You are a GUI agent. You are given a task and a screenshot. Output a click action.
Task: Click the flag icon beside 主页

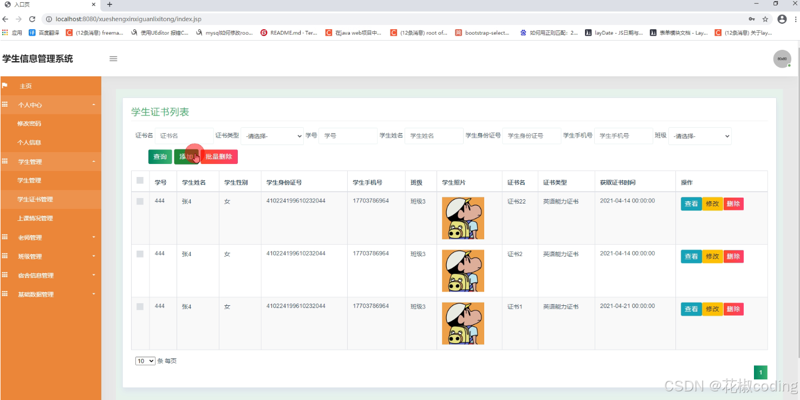point(6,86)
